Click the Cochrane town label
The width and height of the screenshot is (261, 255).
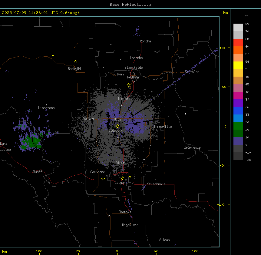click(97, 172)
